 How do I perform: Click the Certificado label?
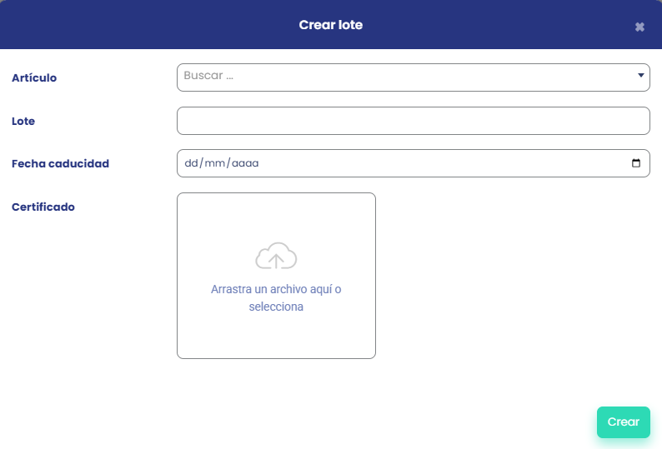click(x=43, y=207)
